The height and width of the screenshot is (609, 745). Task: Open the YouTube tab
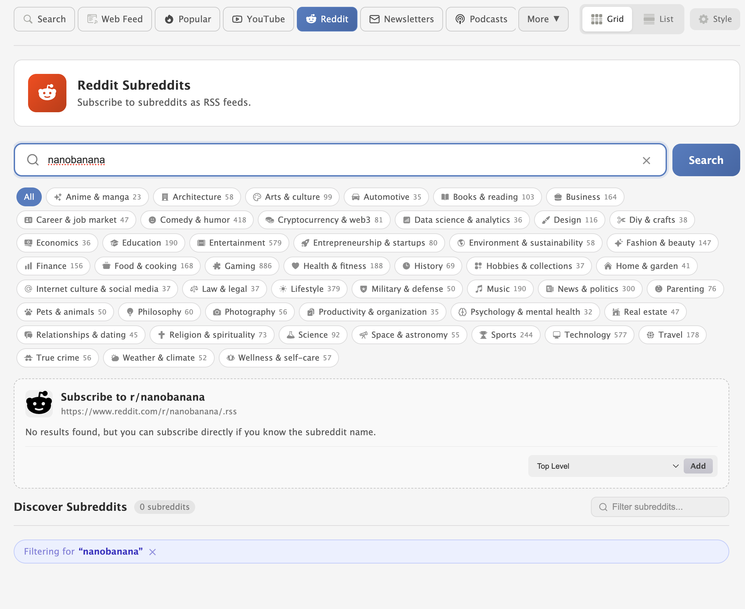[x=258, y=19]
